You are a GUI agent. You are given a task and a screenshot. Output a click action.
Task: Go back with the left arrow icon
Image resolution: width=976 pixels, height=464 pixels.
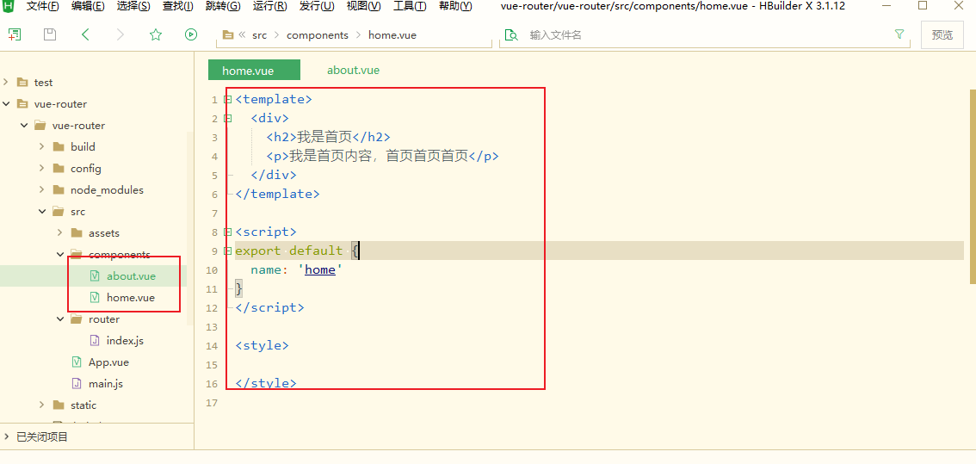tap(86, 35)
